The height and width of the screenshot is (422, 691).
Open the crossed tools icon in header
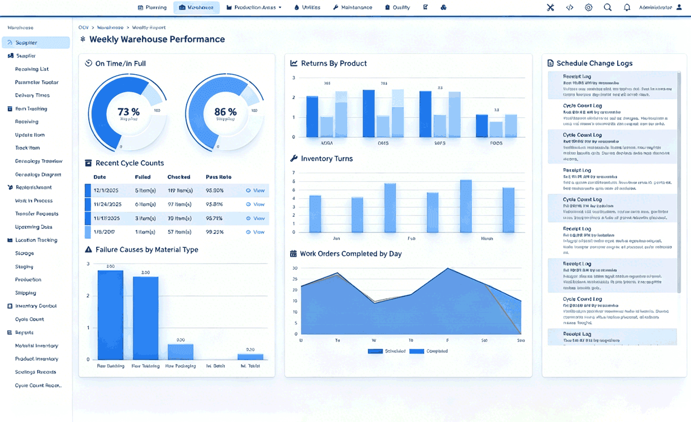coord(550,7)
